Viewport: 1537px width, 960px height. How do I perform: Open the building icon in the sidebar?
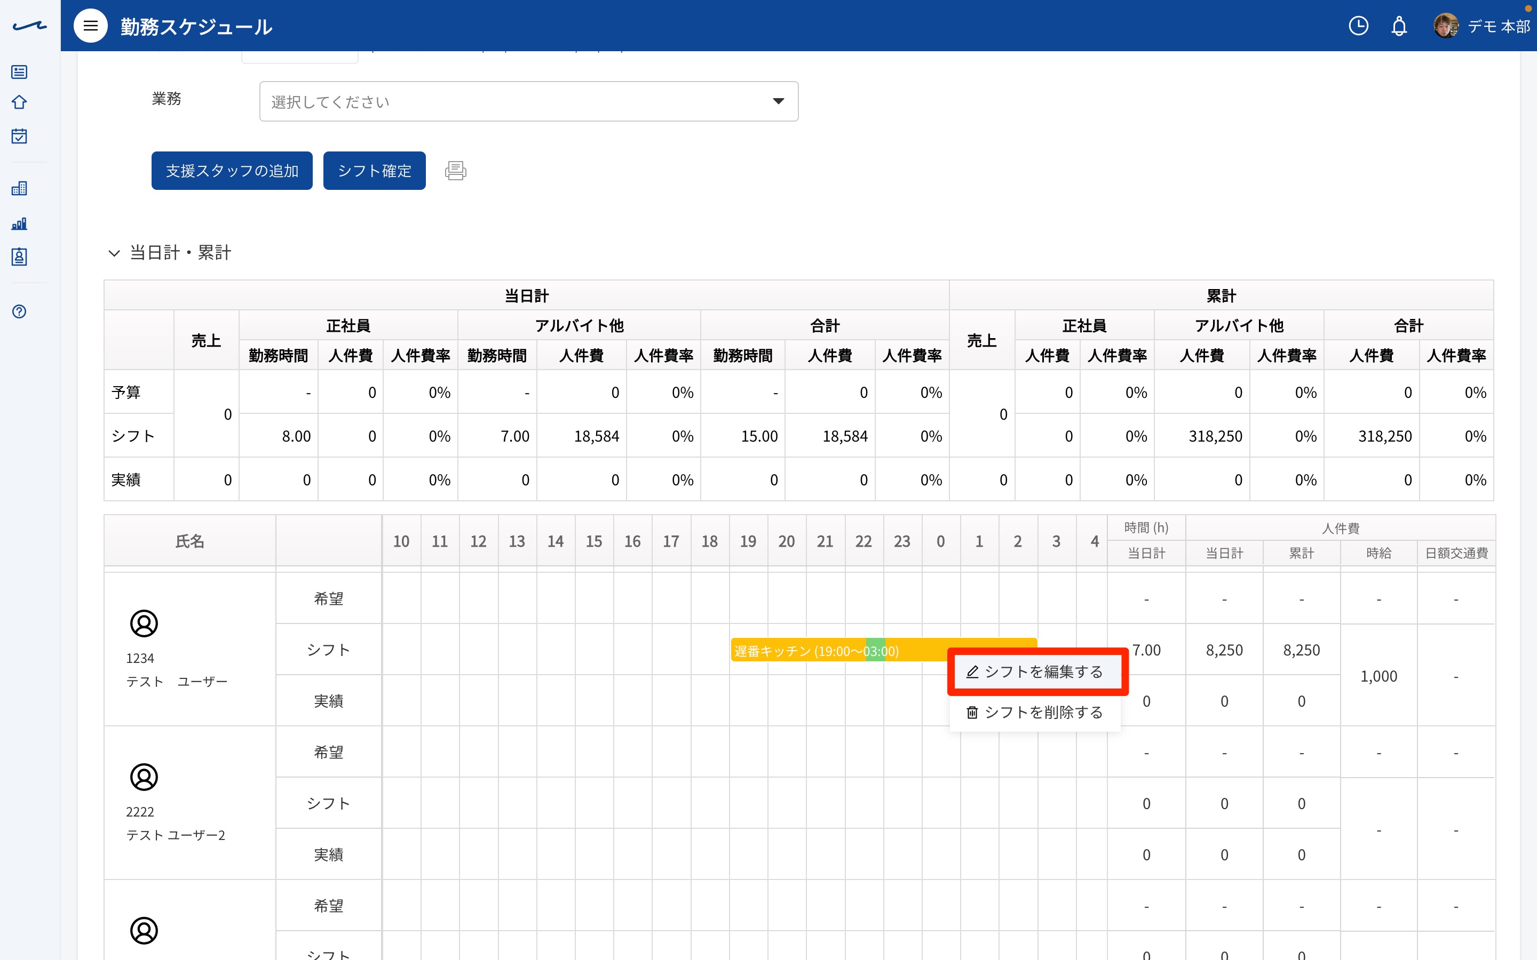click(20, 188)
